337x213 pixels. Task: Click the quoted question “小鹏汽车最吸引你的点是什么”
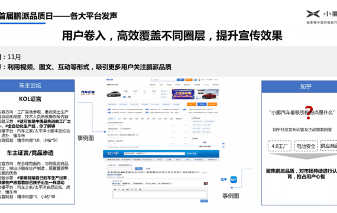302,112
